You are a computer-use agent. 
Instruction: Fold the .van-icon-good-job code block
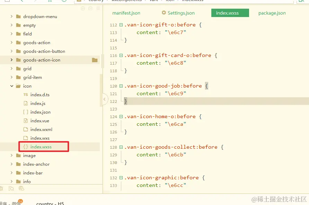click(121, 86)
